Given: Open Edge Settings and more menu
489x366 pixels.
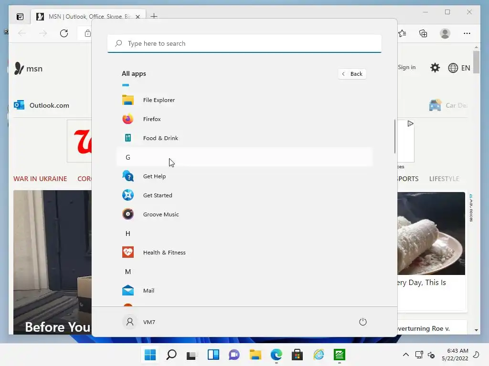Looking at the screenshot, I should [467, 33].
